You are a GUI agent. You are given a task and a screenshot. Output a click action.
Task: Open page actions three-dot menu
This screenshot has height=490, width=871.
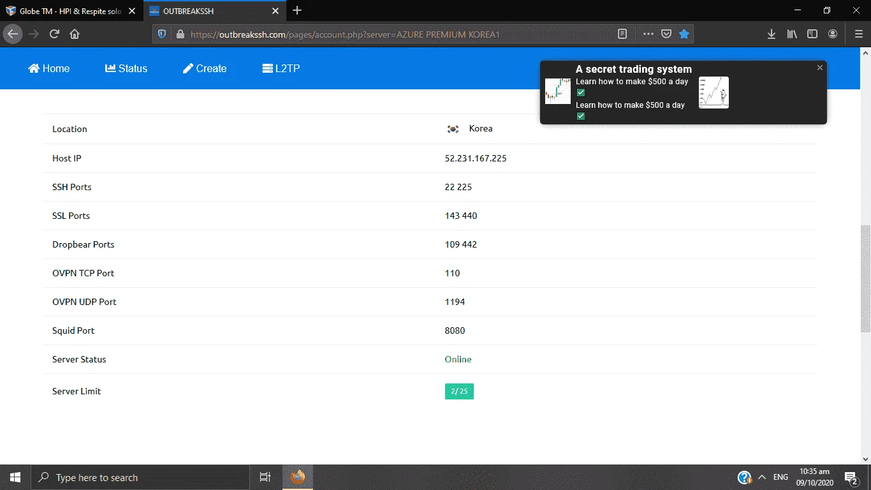[x=648, y=34]
